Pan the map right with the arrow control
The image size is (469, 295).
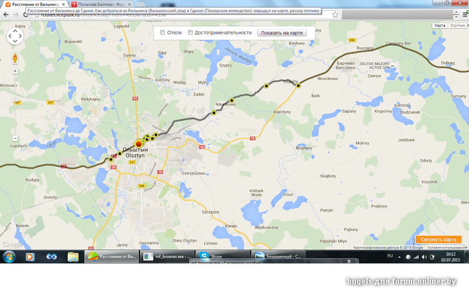tap(20, 36)
